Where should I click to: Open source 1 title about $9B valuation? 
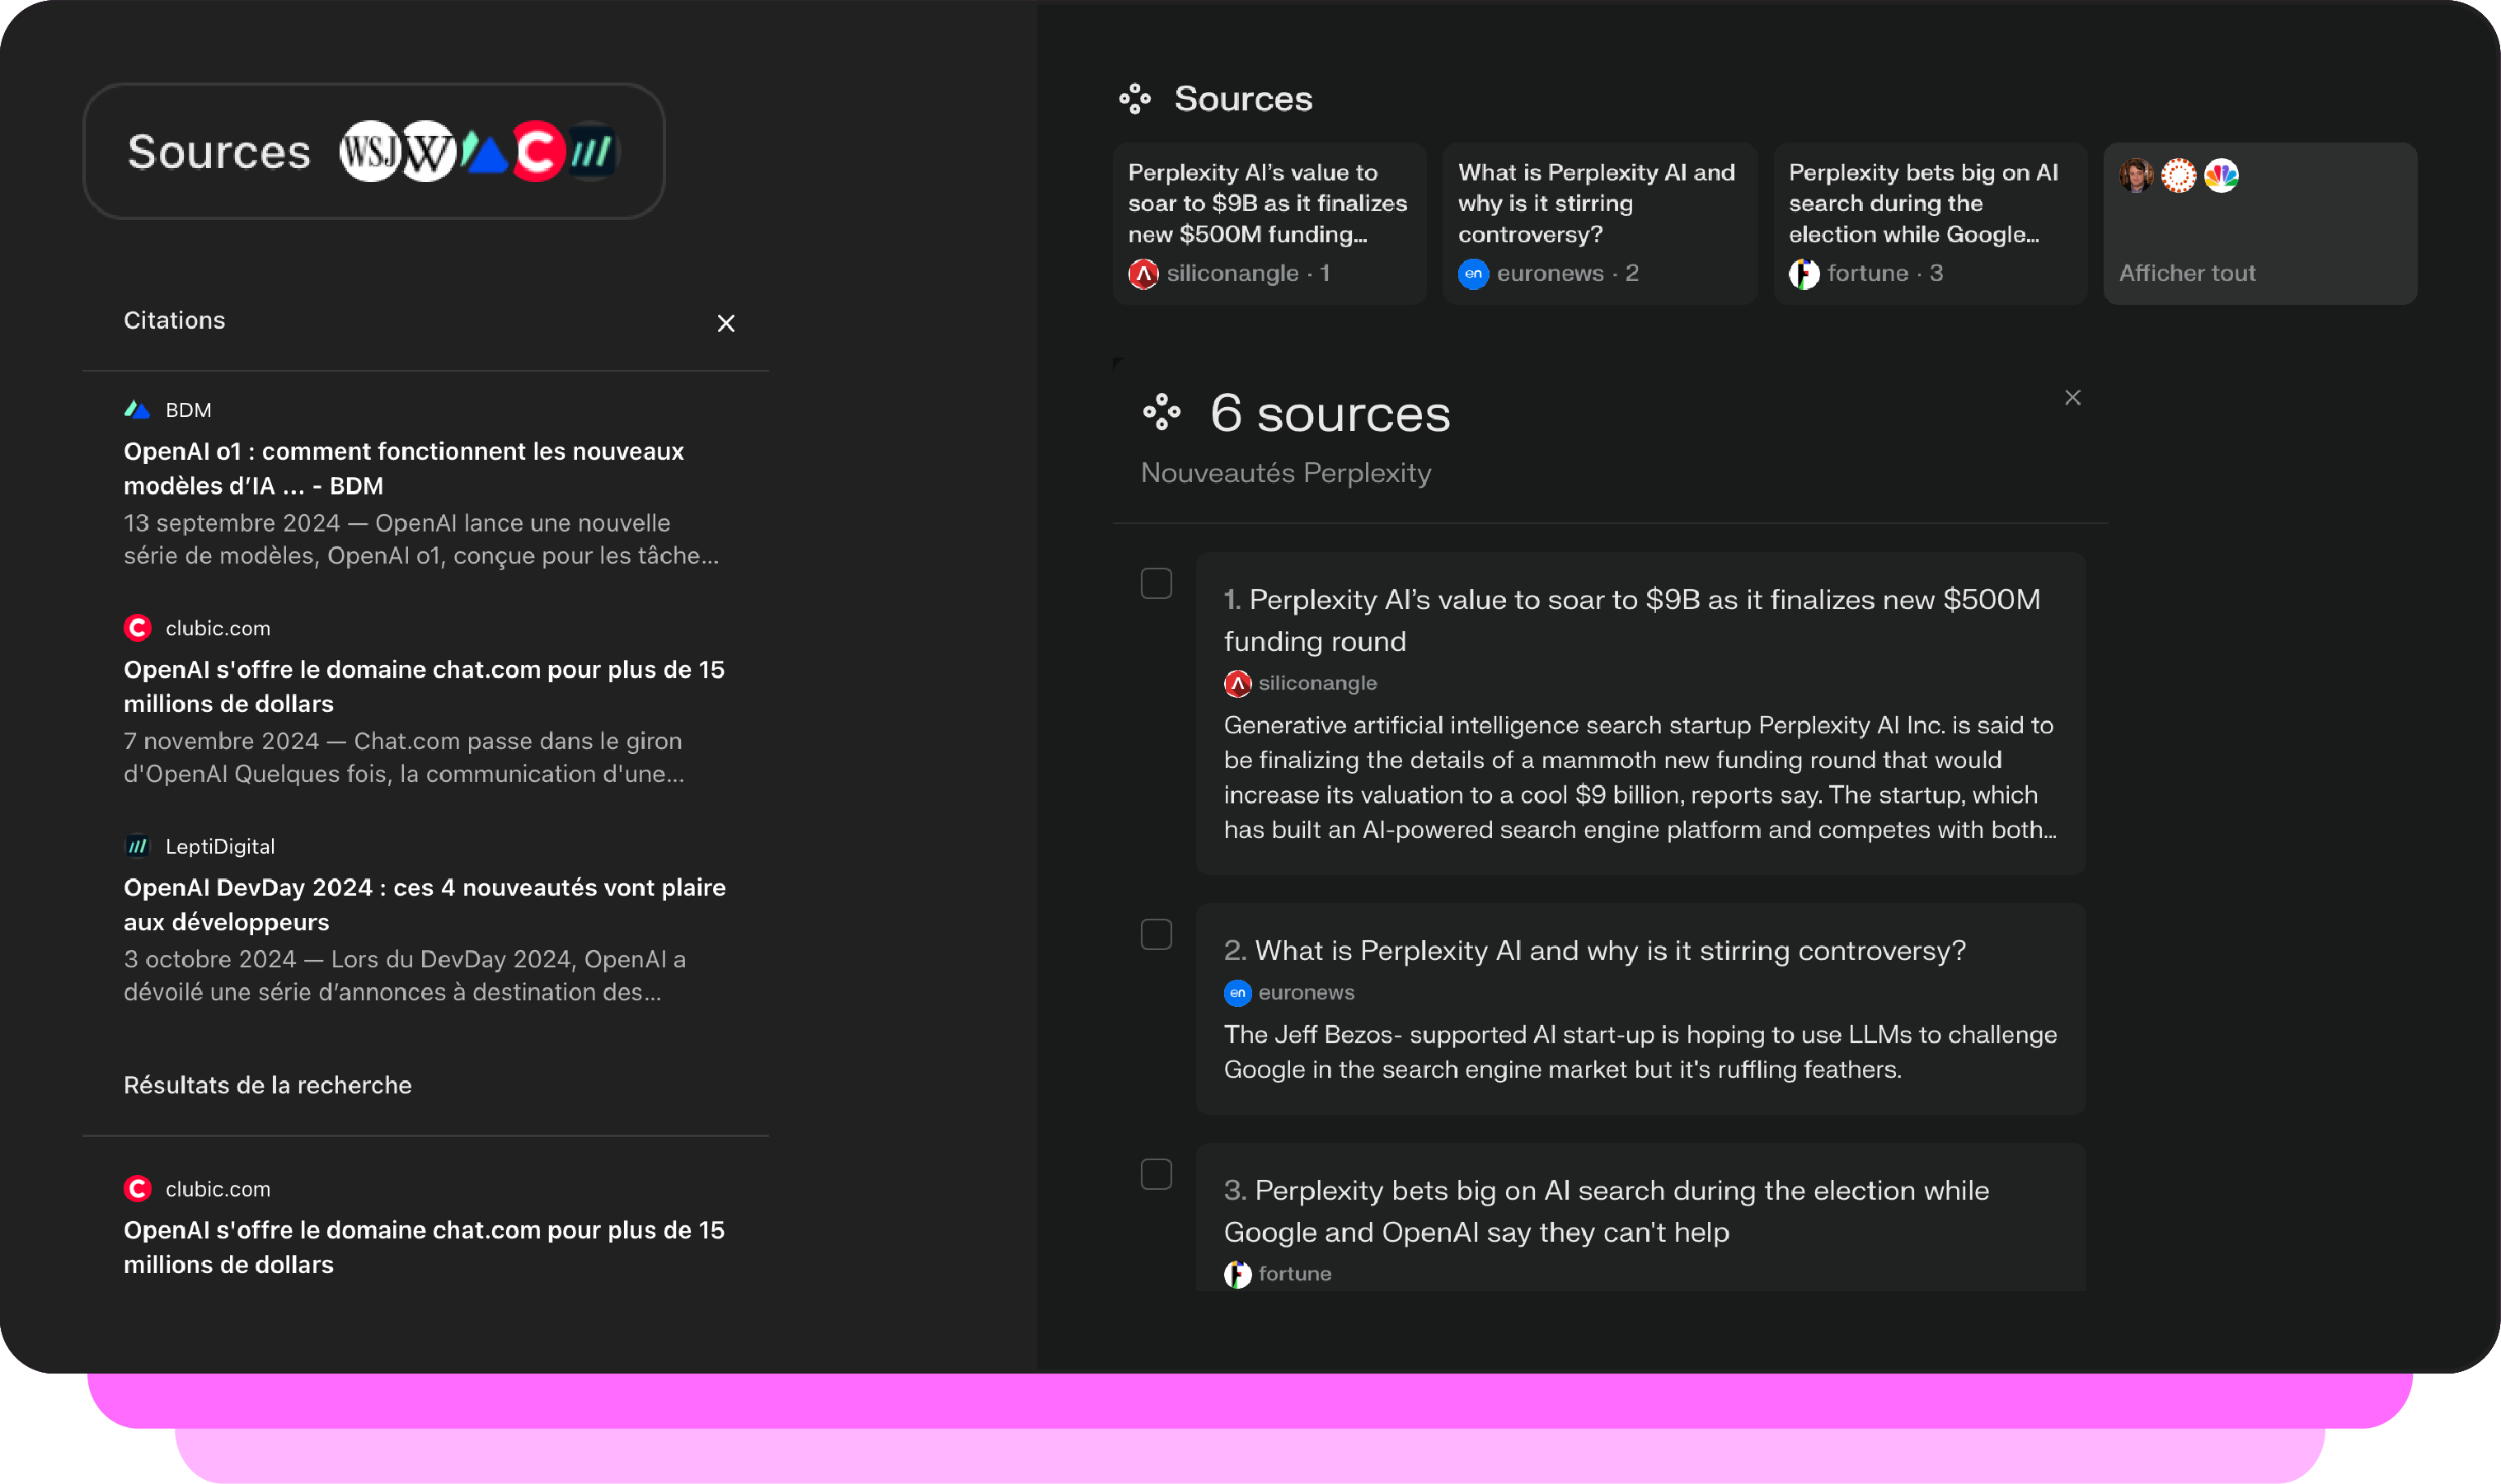pyautogui.click(x=1631, y=620)
